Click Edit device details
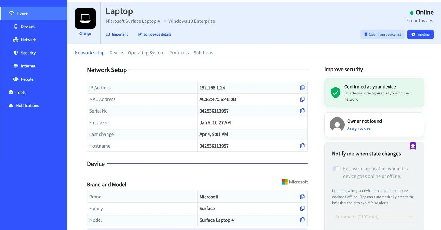 pos(155,34)
